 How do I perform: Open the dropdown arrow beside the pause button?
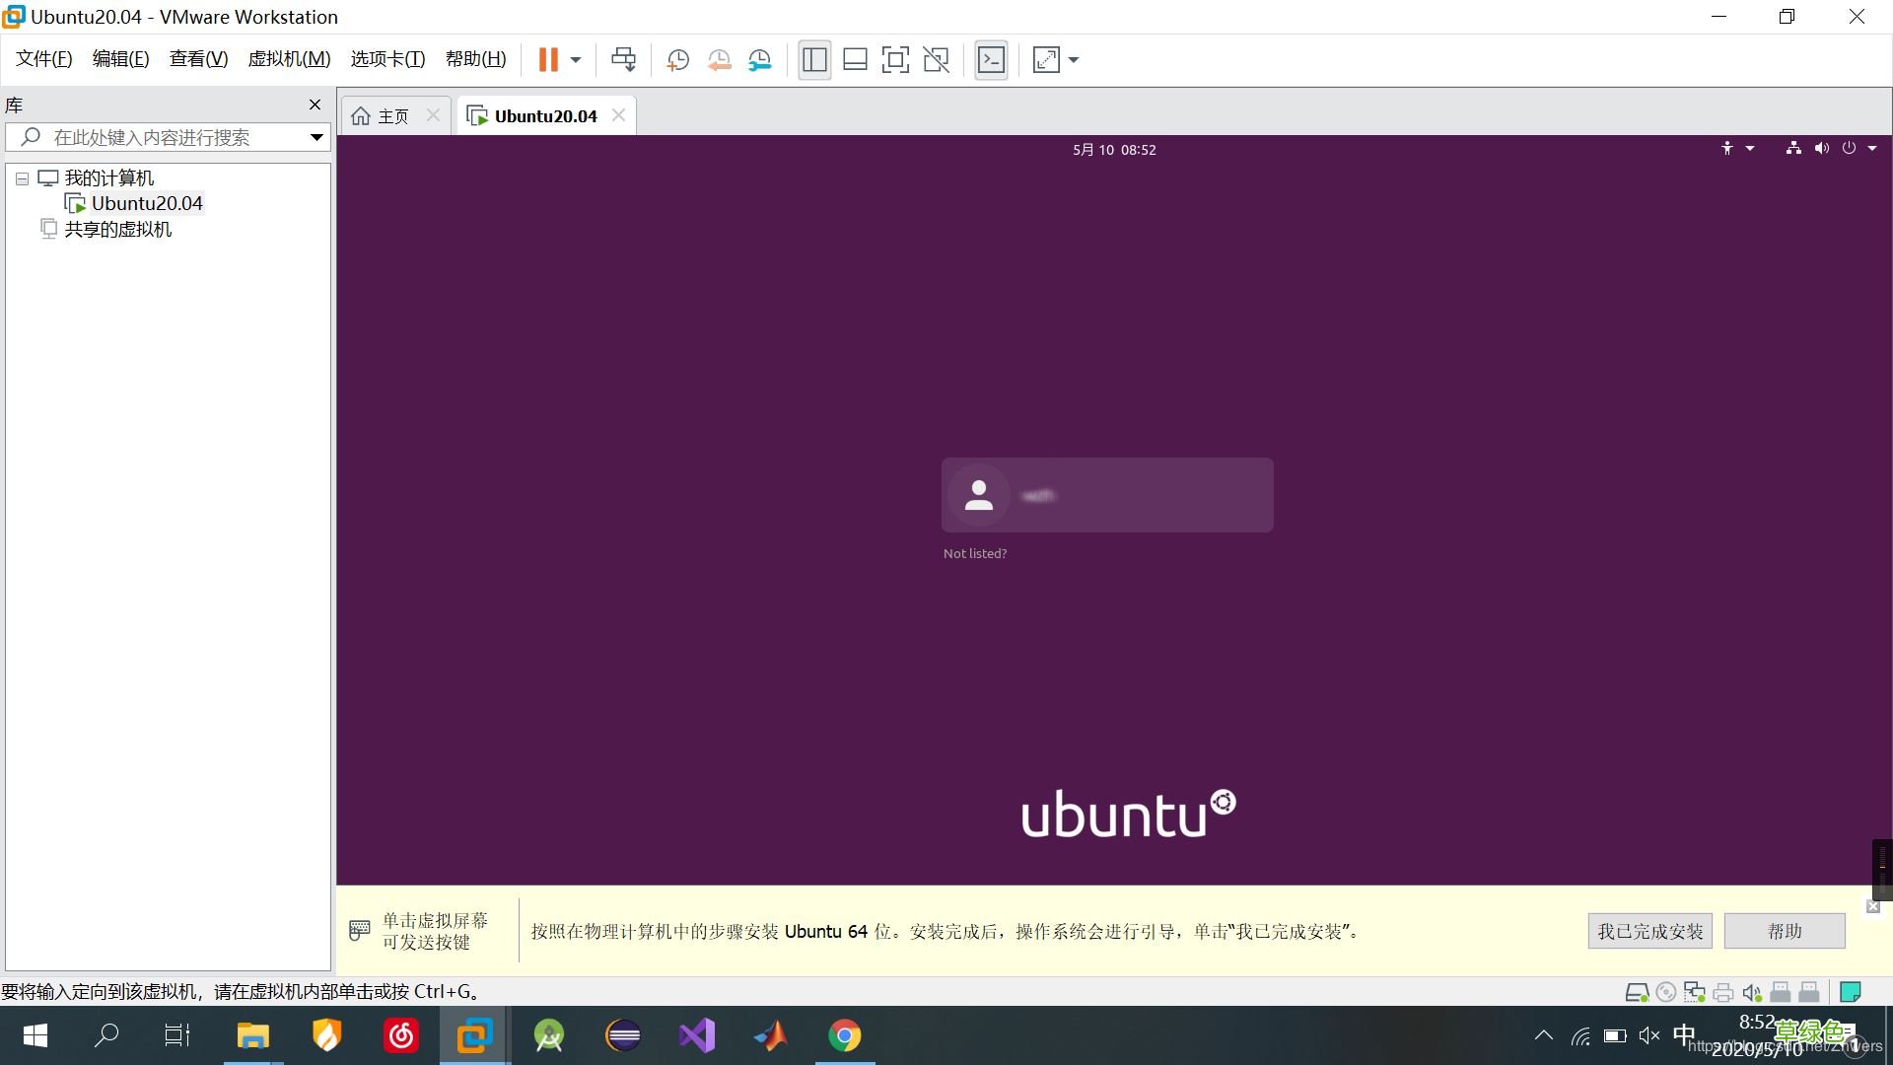coord(576,60)
